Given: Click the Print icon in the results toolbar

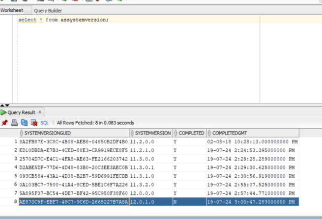Looking at the screenshot, I should click(14, 123).
